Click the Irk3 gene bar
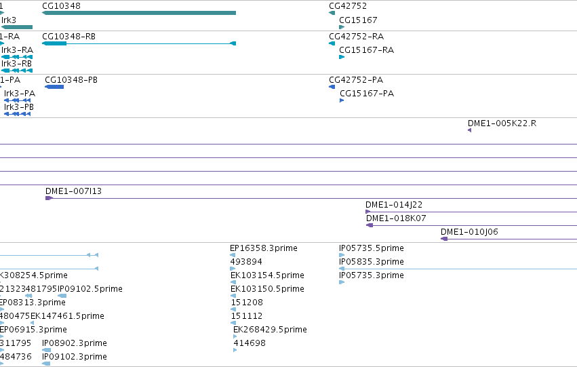The height and width of the screenshot is (367, 577). point(17,27)
